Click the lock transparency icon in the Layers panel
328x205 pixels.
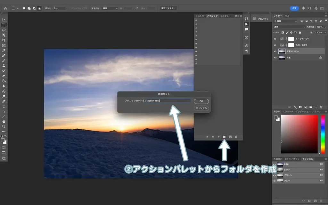283,32
